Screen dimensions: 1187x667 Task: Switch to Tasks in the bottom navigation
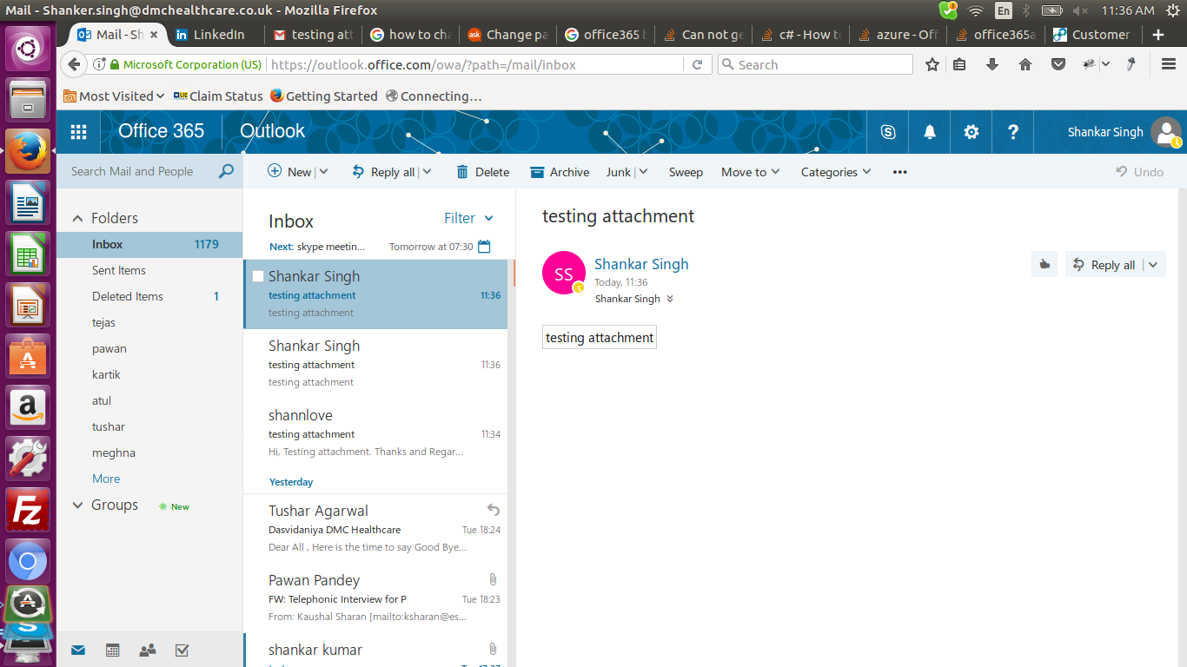click(182, 650)
